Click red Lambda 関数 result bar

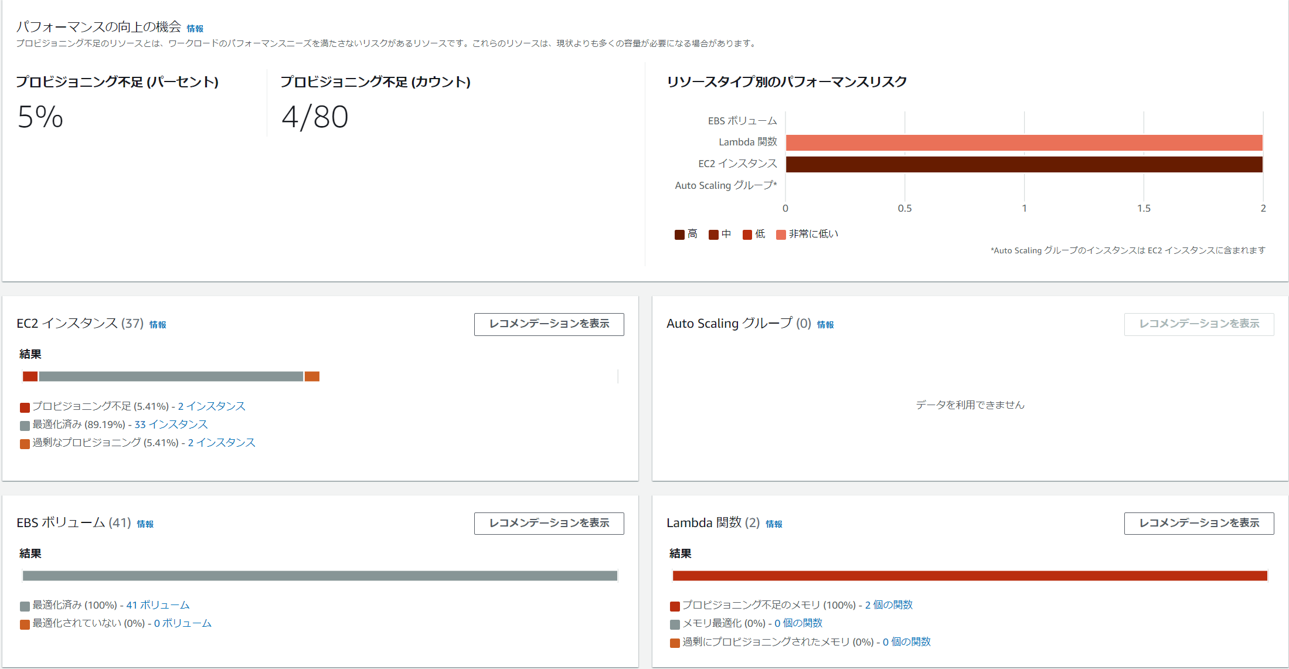tap(970, 576)
